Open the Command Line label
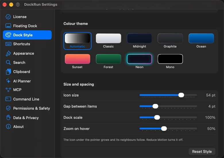Viewport: 224px width, 158px height. pyautogui.click(x=26, y=99)
